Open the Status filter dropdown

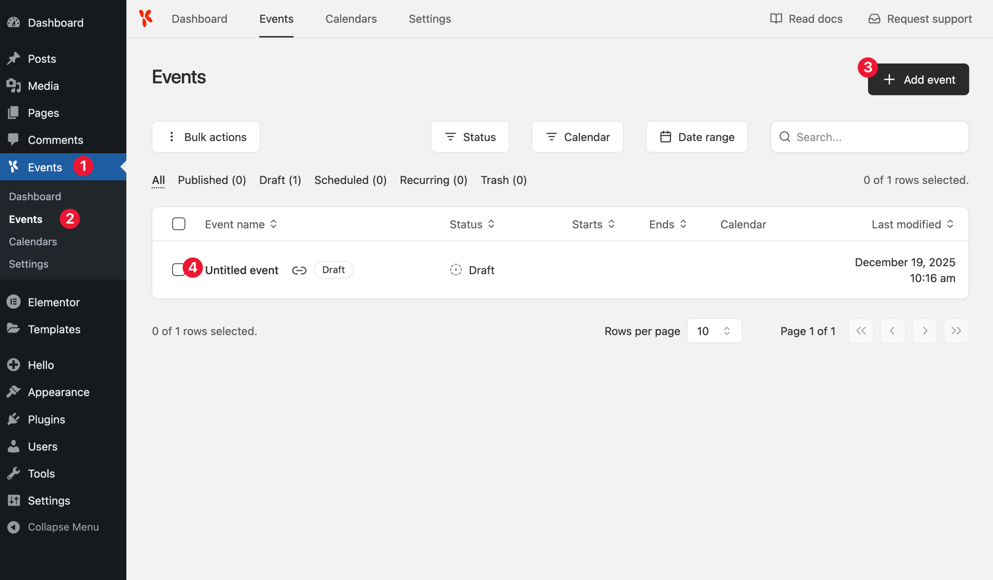pos(470,137)
